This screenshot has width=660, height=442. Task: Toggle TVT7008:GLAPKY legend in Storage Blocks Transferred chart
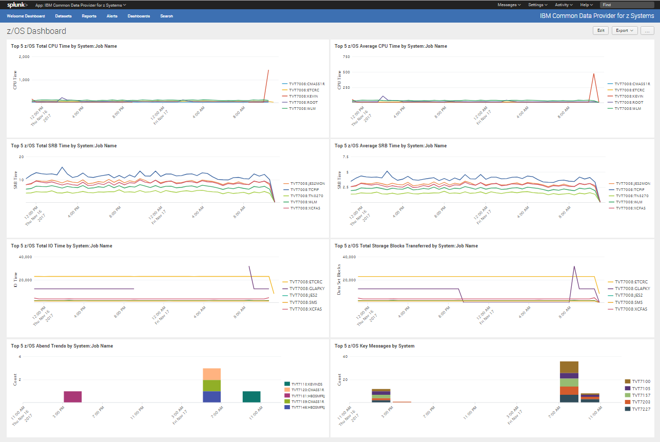[x=629, y=289]
